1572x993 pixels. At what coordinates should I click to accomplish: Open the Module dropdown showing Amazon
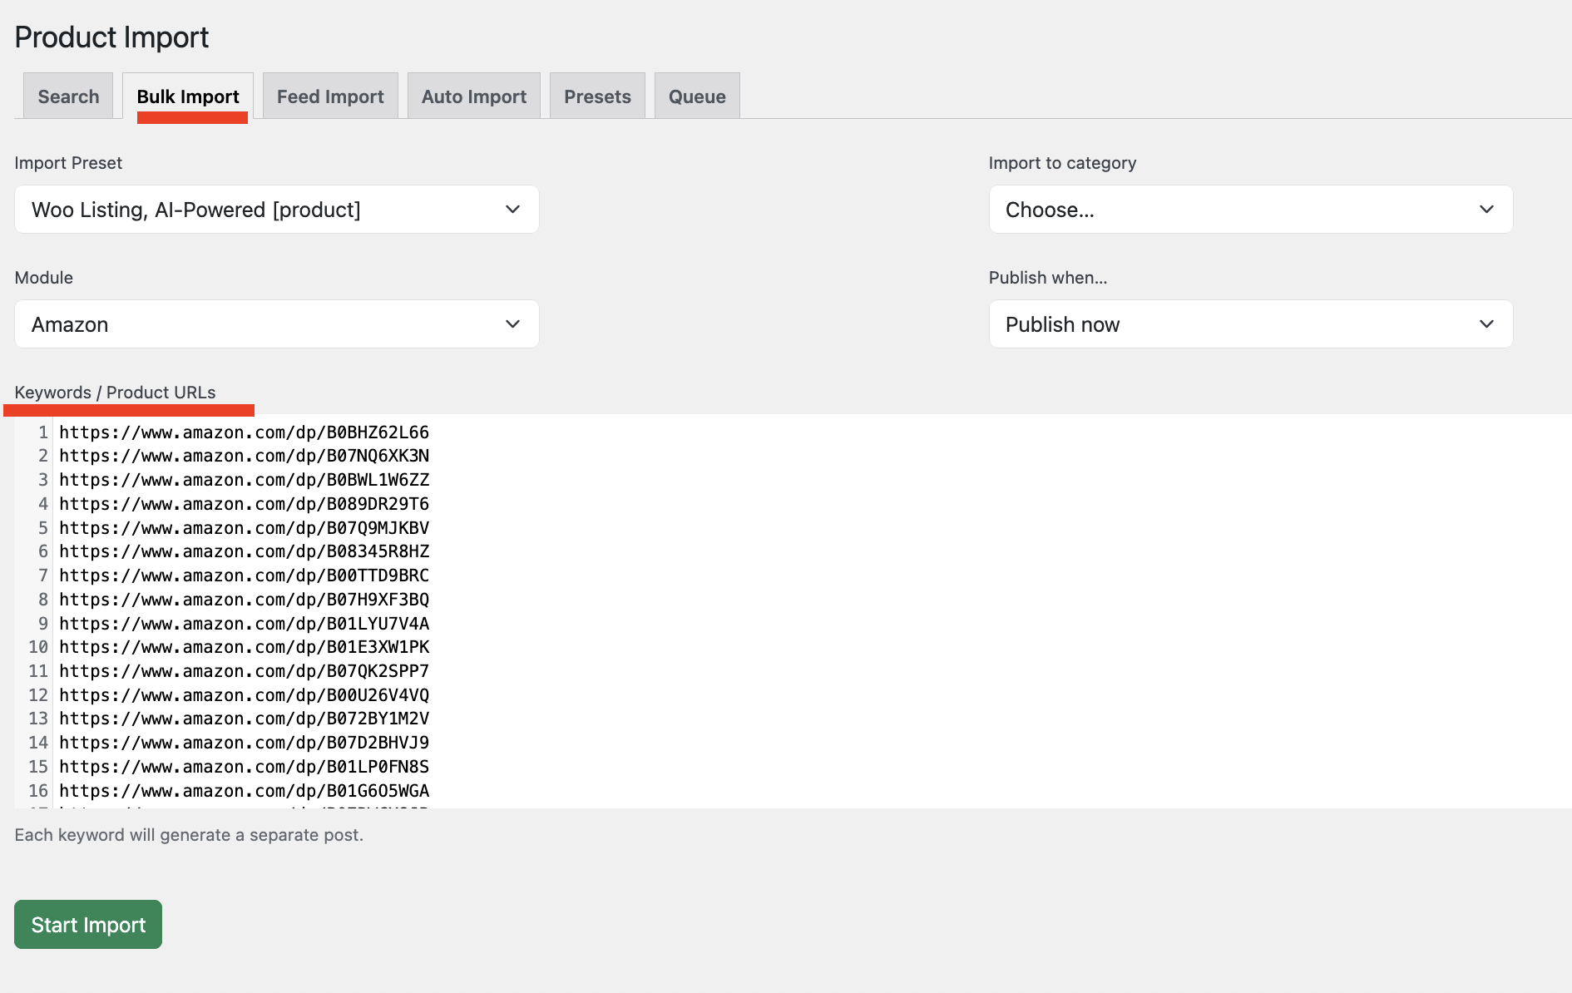click(x=276, y=324)
